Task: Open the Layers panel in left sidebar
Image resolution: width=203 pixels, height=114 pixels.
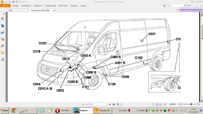Action: 3,32
